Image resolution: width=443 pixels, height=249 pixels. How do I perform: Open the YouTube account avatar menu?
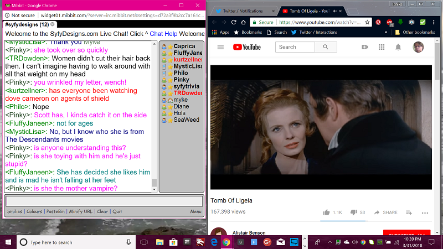(x=418, y=47)
